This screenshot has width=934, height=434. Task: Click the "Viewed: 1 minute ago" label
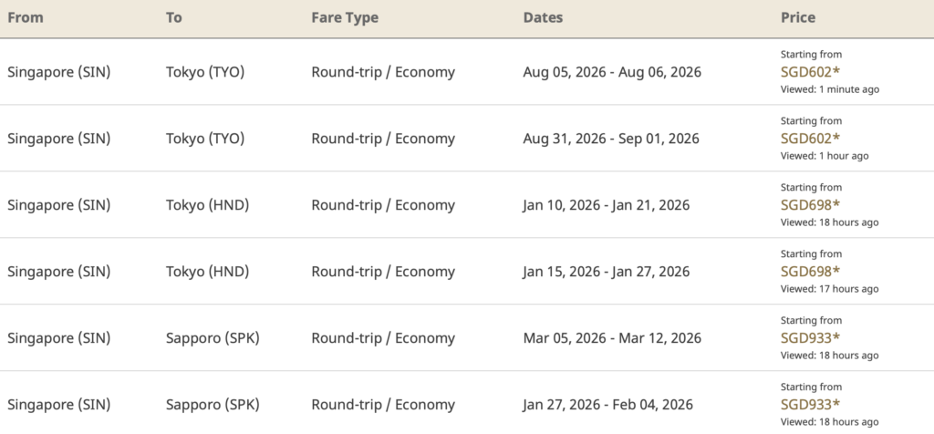pyautogui.click(x=830, y=89)
